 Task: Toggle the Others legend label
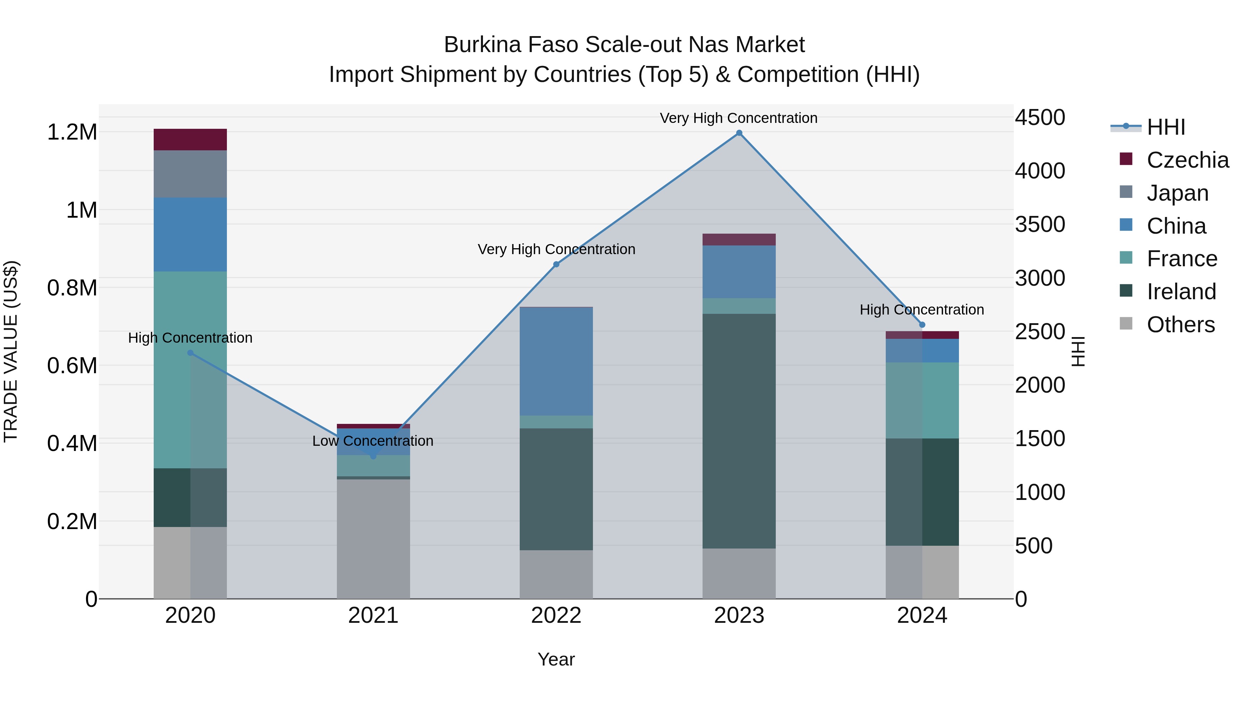[1181, 325]
